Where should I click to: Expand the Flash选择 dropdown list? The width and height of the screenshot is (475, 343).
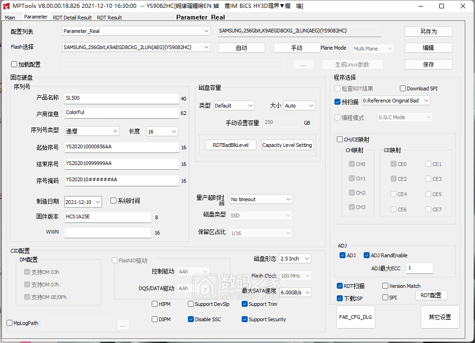[x=136, y=47]
